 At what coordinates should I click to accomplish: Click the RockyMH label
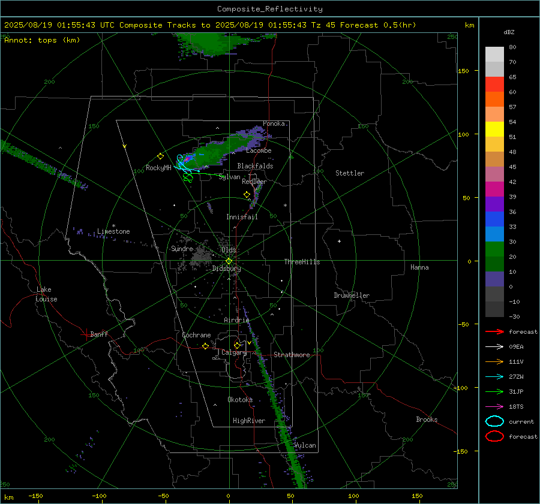(158, 168)
